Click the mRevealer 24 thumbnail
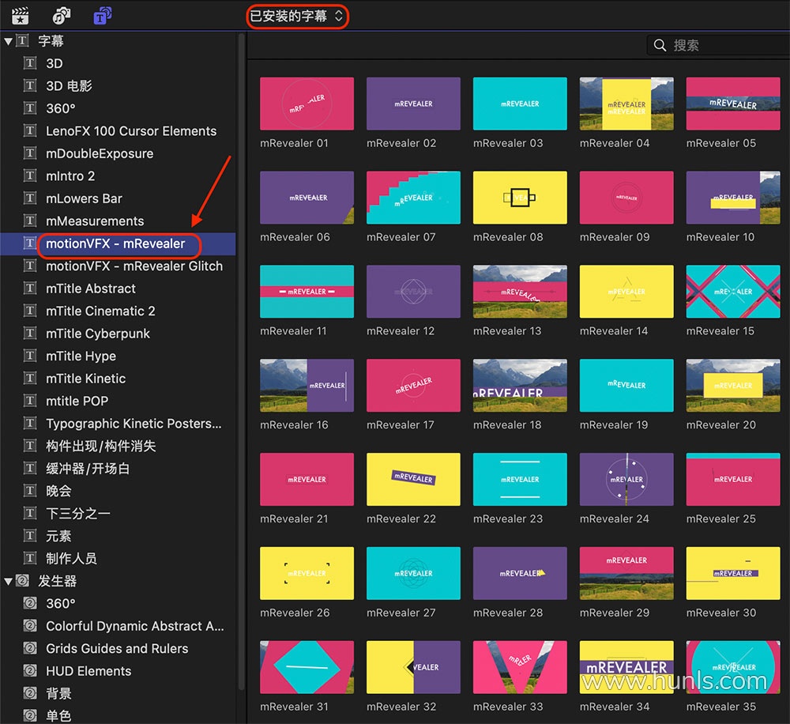790x724 pixels. [x=626, y=480]
